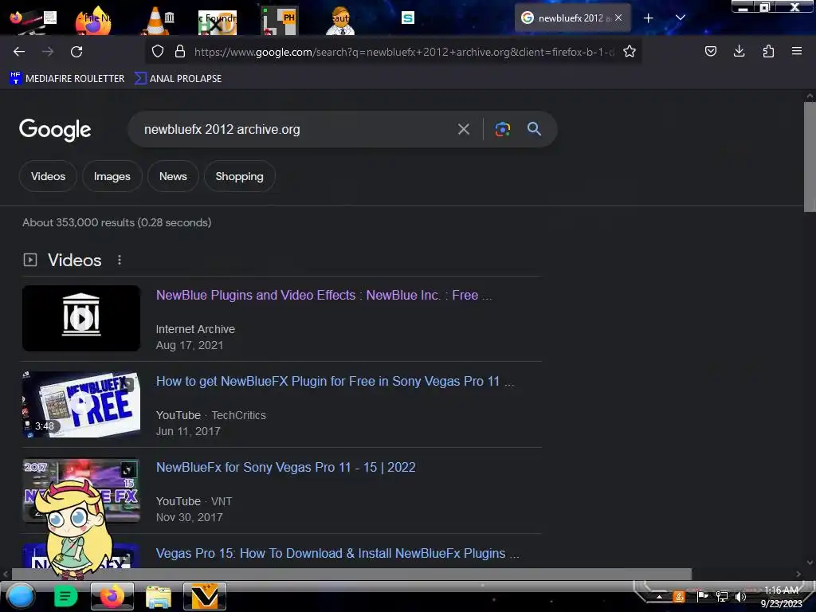The width and height of the screenshot is (816, 612).
Task: Open the Firefox downloads panel
Action: tap(739, 51)
